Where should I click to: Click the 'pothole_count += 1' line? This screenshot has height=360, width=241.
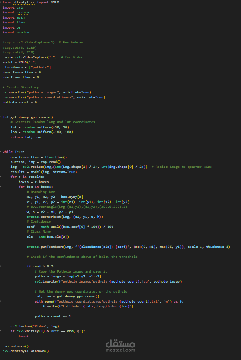[x=53, y=317]
